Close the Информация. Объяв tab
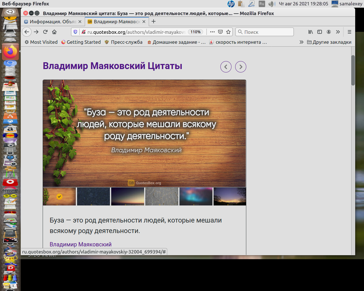364x291 pixels. pos(80,22)
